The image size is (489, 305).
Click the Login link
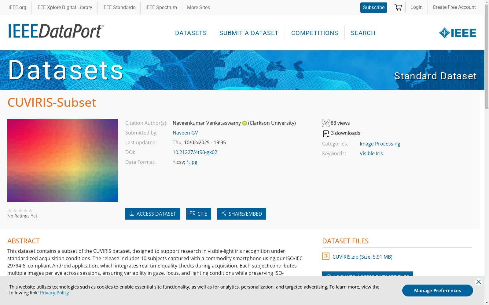point(416,7)
